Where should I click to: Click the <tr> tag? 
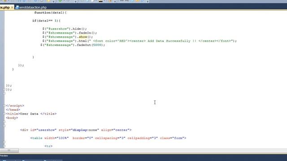pyautogui.click(x=48, y=146)
